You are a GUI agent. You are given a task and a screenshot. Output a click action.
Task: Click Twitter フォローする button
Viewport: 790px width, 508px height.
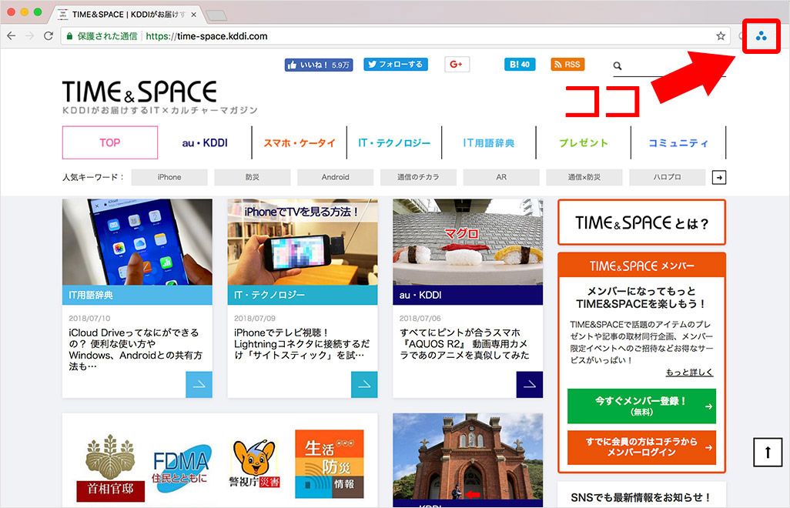click(396, 65)
